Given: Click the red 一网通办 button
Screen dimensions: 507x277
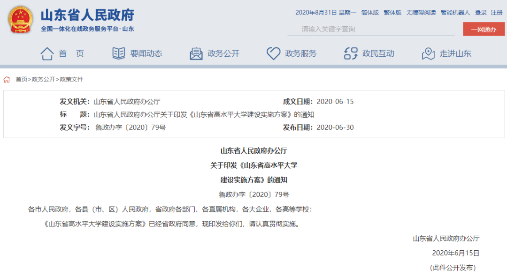Looking at the screenshot, I should point(484,29).
